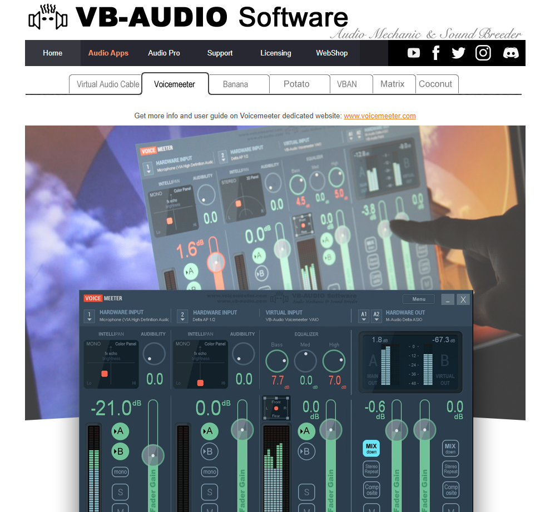Screen dimensions: 555x512
Task: Open Hardware Input 1 device selector
Action: coord(89,316)
